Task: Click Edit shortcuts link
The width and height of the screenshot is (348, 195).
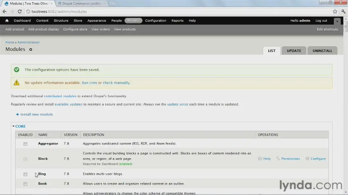Action: coord(327,29)
